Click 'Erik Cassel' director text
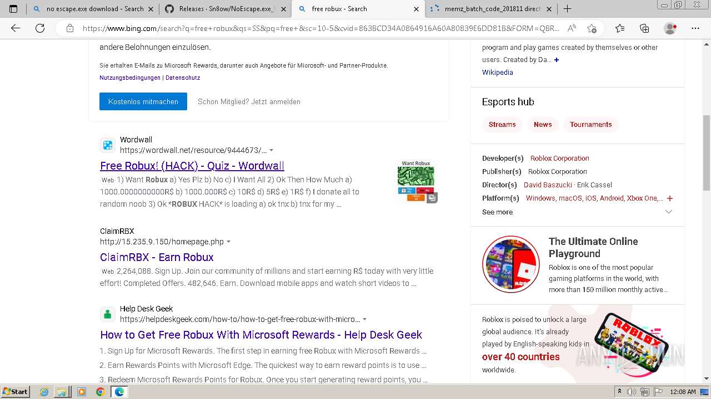This screenshot has height=399, width=711. pyautogui.click(x=594, y=185)
